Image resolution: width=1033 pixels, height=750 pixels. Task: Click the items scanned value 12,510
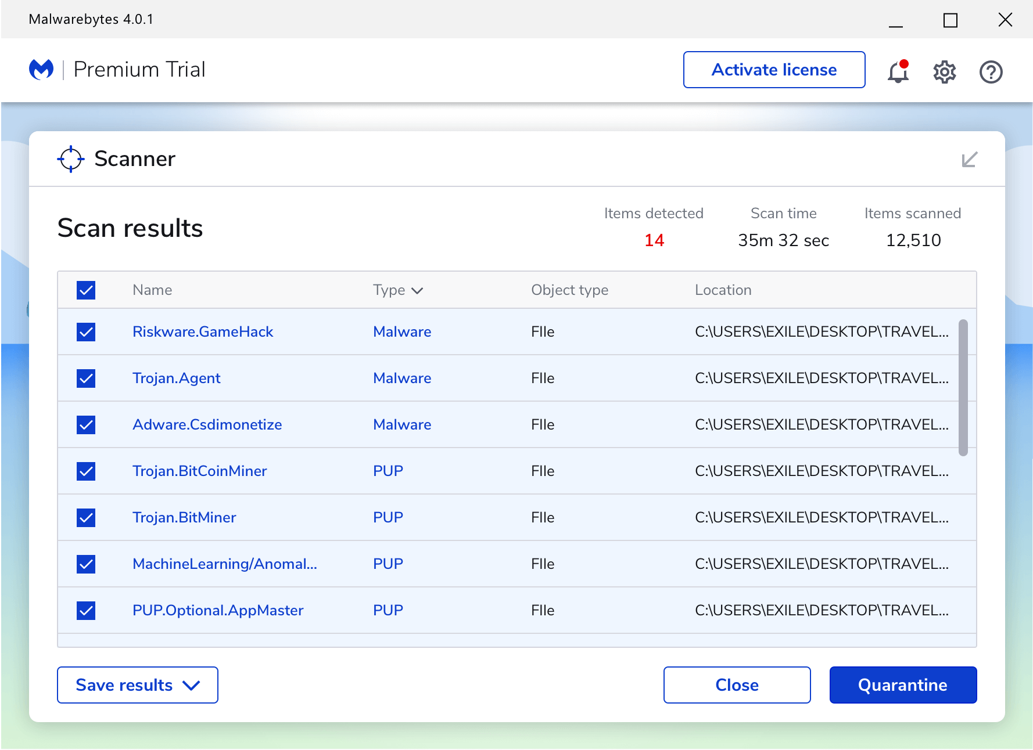pos(913,240)
